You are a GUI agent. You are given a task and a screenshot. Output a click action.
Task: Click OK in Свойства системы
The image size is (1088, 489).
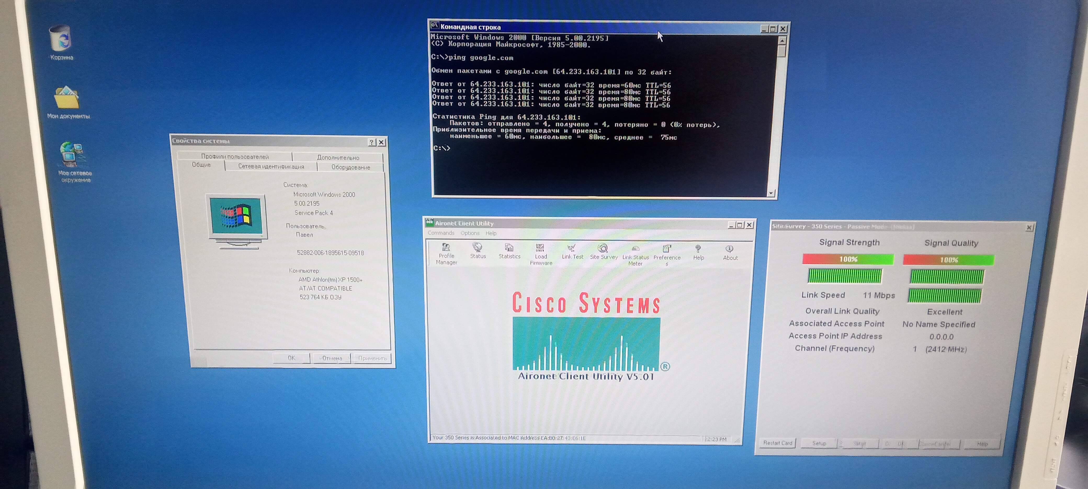291,358
